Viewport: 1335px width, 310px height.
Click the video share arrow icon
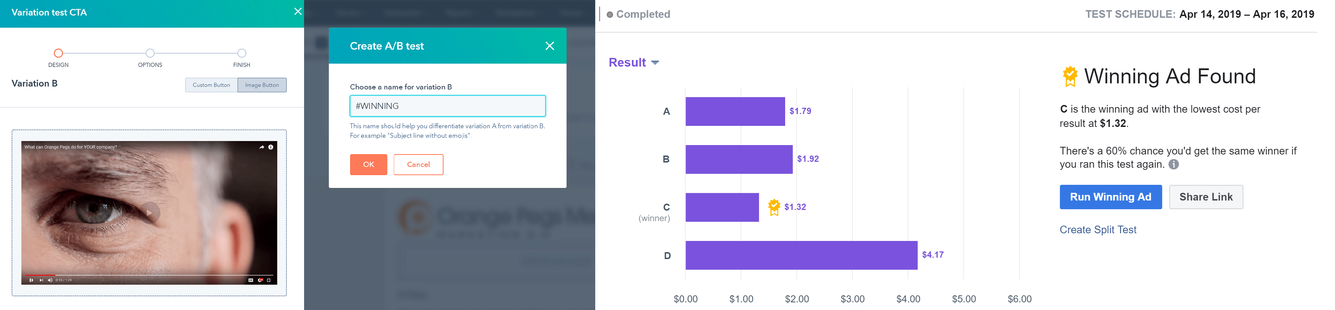click(262, 147)
